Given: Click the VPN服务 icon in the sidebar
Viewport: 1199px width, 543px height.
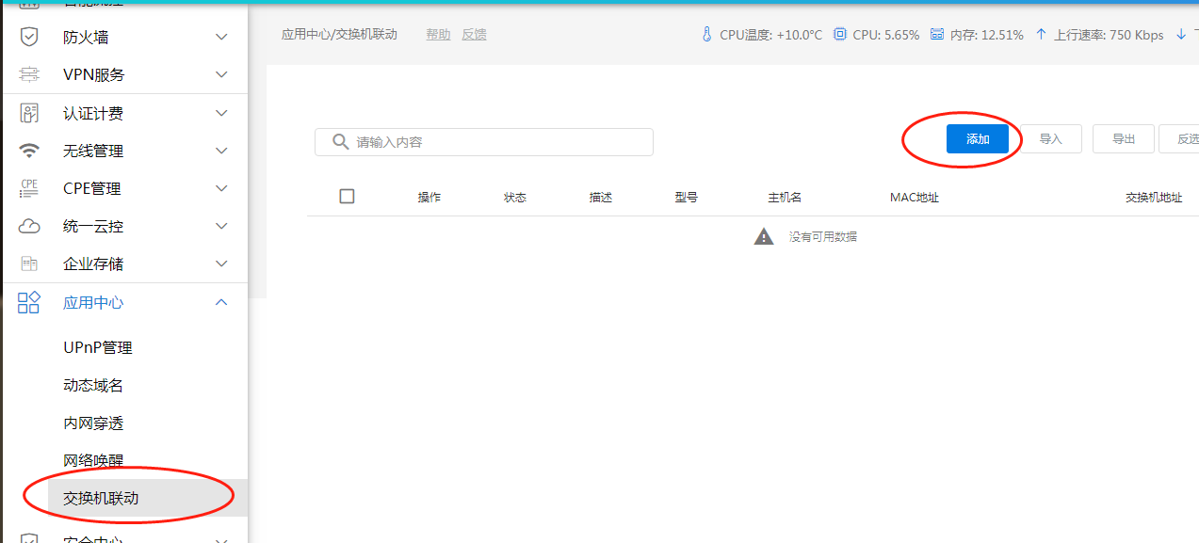Looking at the screenshot, I should (x=28, y=74).
